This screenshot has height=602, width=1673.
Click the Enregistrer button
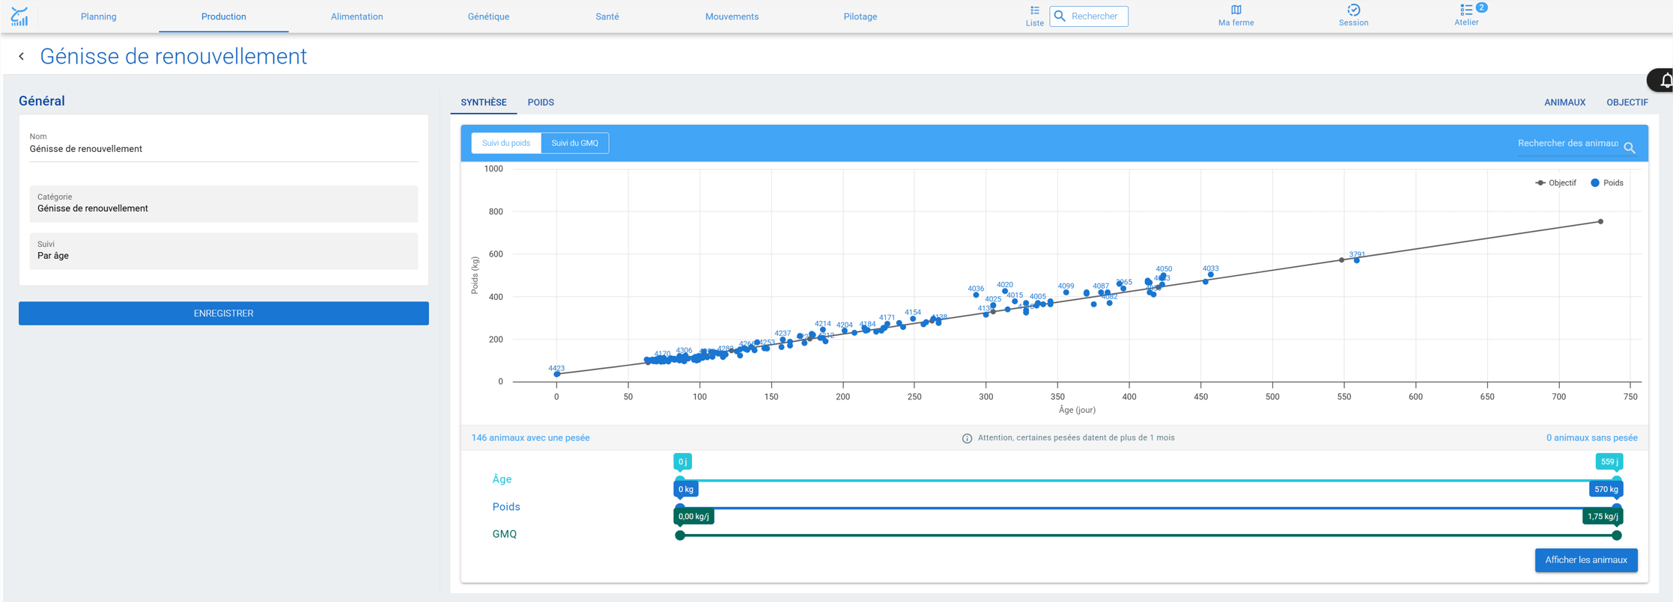point(223,313)
